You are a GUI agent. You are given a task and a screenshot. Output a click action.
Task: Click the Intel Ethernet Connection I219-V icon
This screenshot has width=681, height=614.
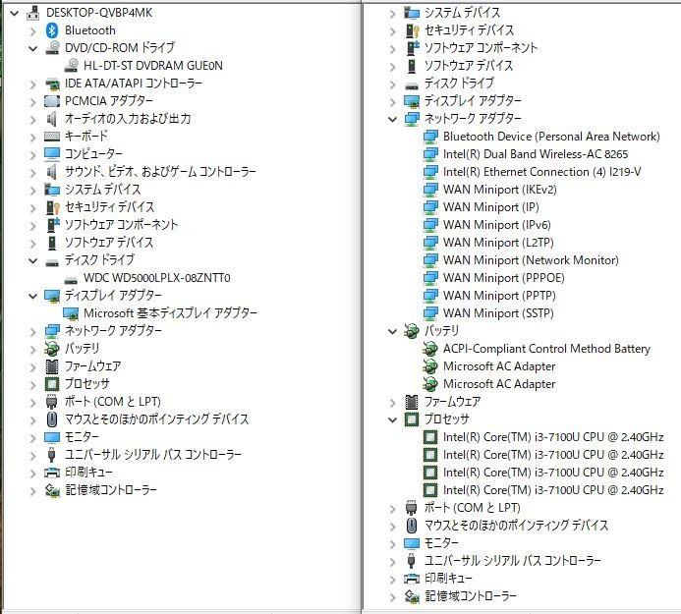pos(430,172)
